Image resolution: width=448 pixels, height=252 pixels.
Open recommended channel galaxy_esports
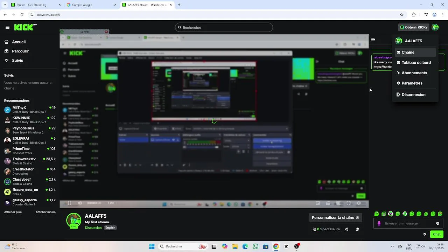tap(30, 202)
